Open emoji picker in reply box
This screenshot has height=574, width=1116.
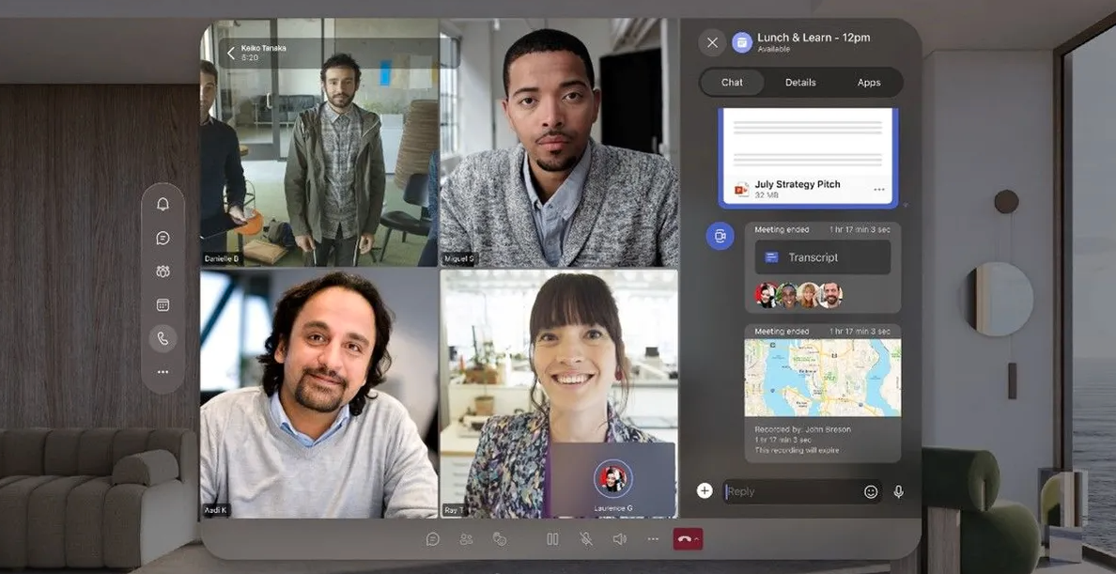(x=871, y=491)
